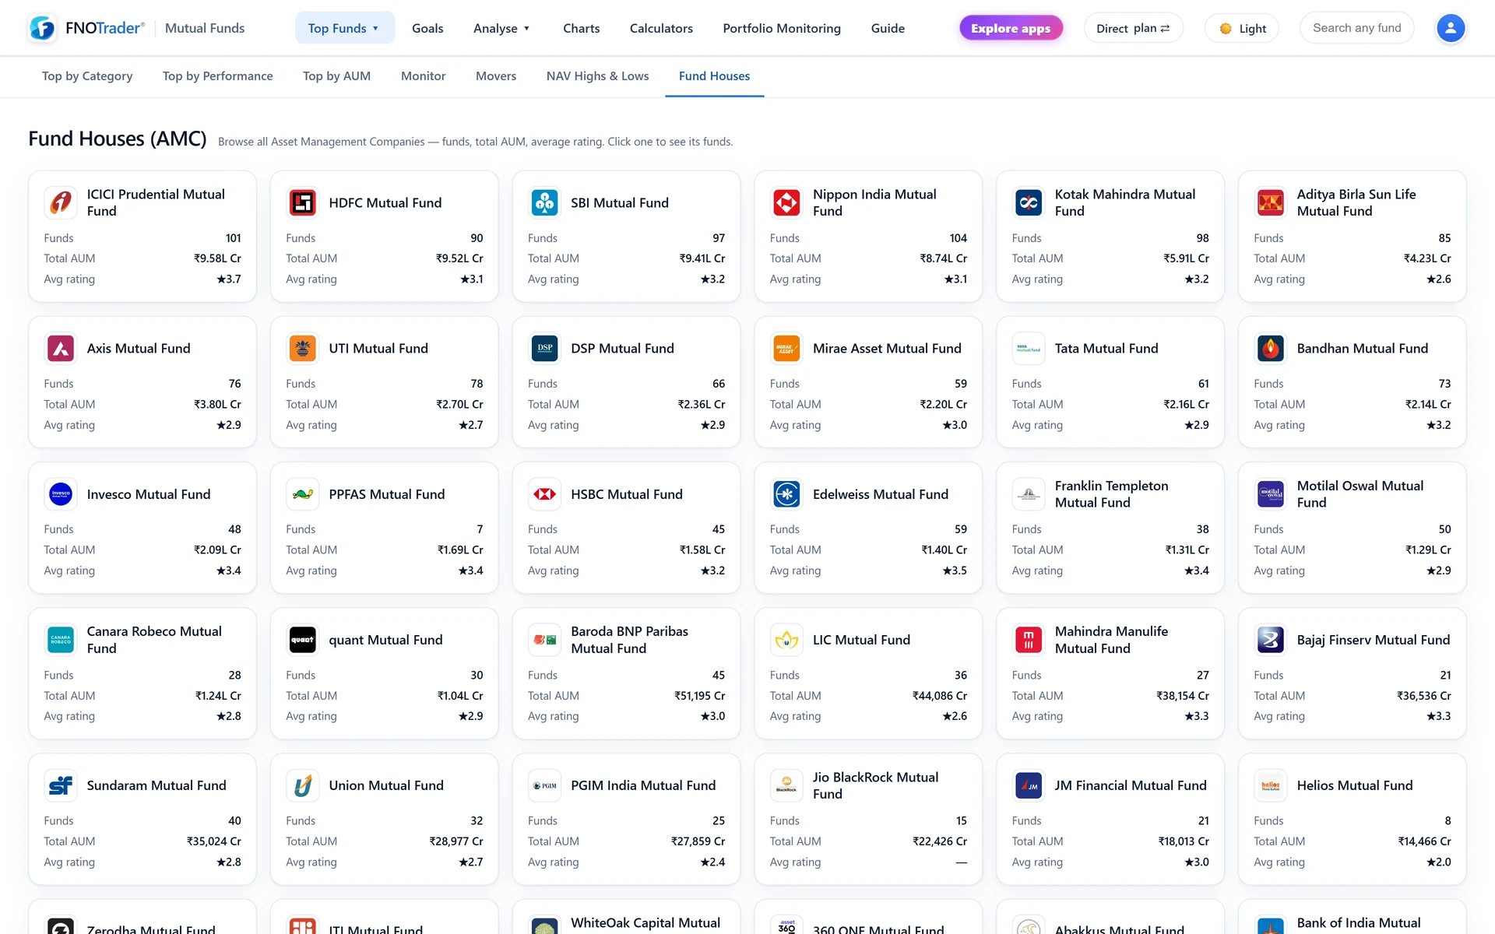Click the Sundaram Mutual Fund logo
Image resolution: width=1495 pixels, height=934 pixels.
tap(61, 785)
